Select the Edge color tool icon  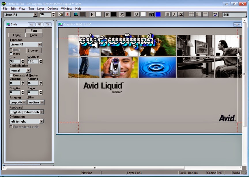pyautogui.click(x=107, y=14)
